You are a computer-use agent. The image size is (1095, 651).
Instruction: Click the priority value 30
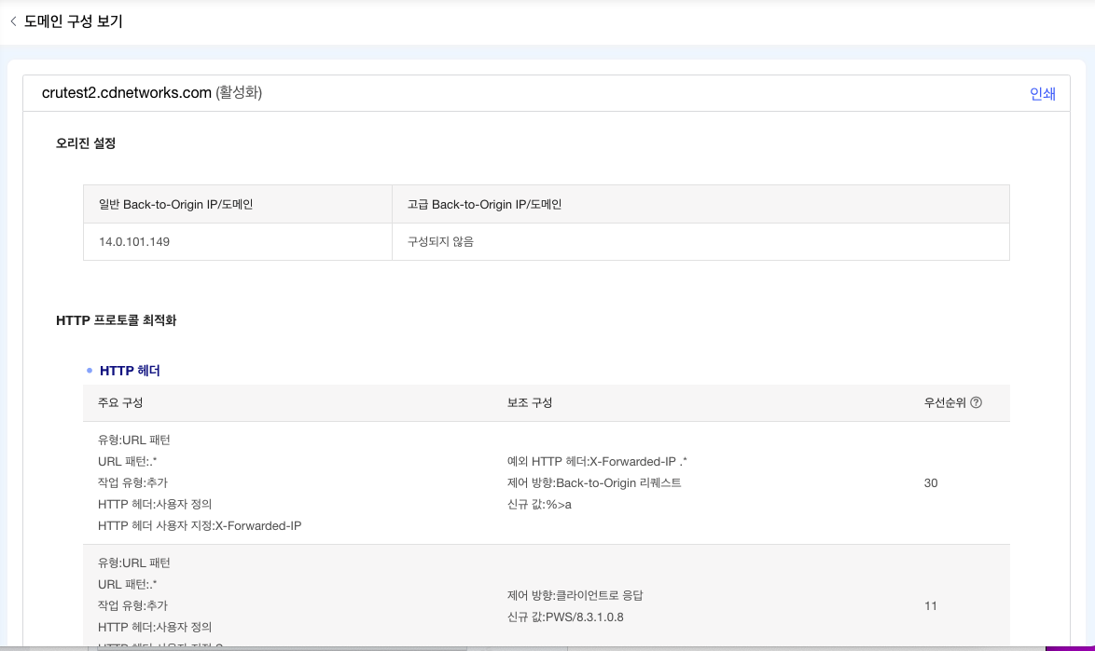tap(931, 483)
